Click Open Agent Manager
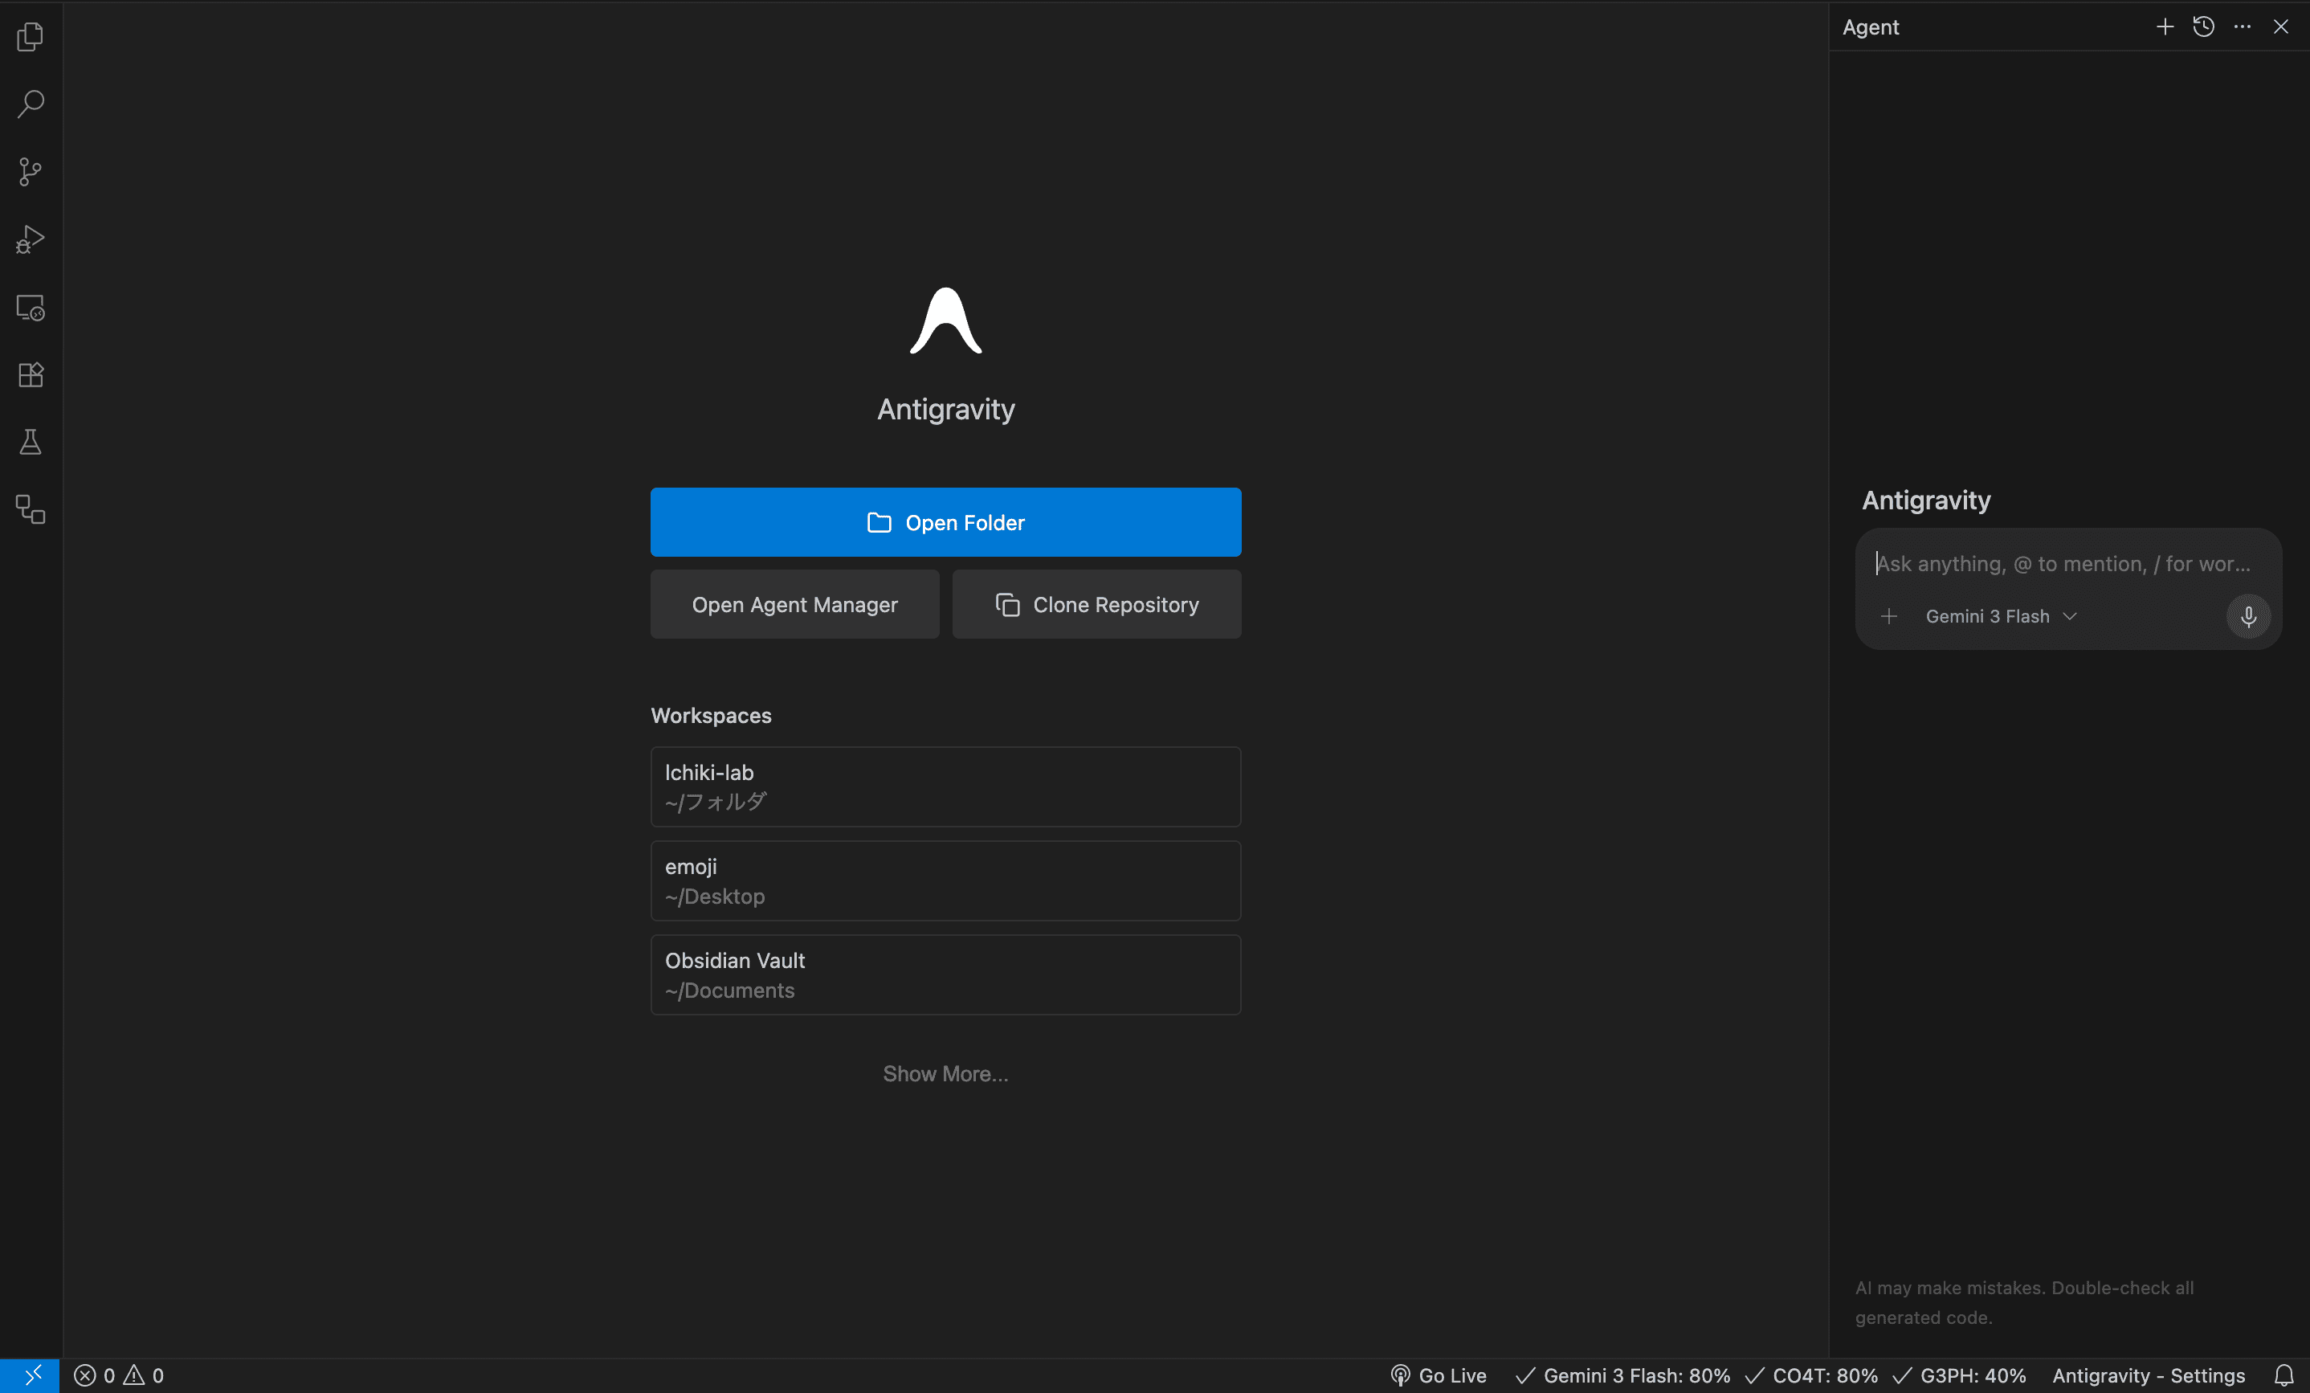This screenshot has width=2310, height=1393. (795, 605)
